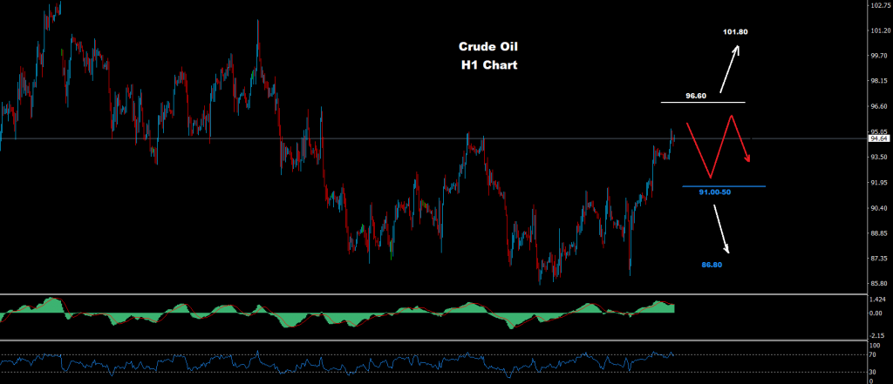The height and width of the screenshot is (384, 893).
Task: Click 90.40 on the price axis
Action: 879,207
